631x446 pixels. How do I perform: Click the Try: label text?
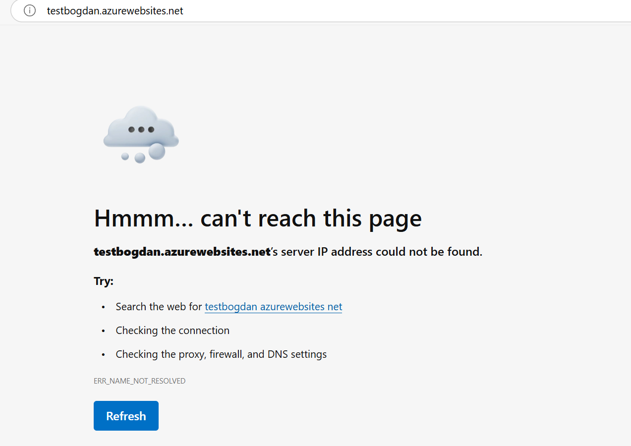point(103,280)
